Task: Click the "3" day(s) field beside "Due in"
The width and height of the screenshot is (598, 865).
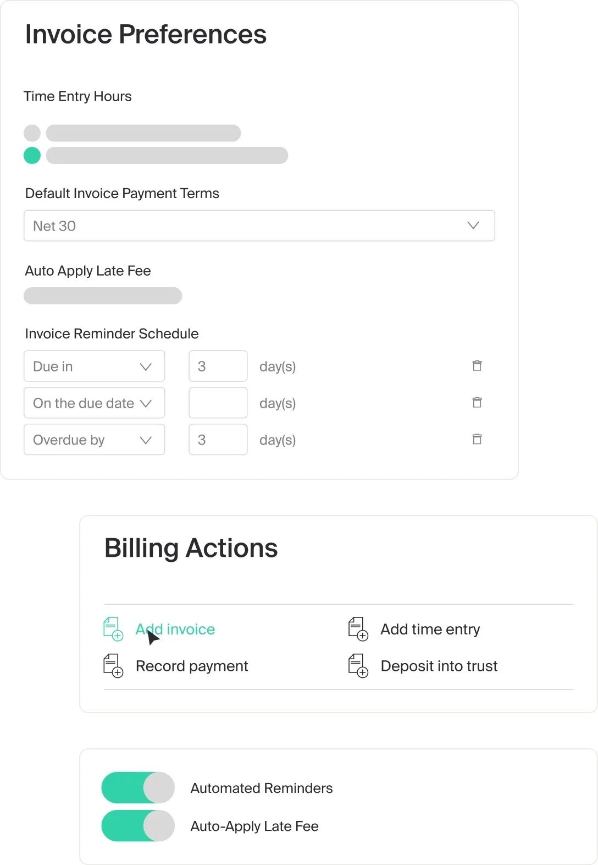Action: coord(218,365)
